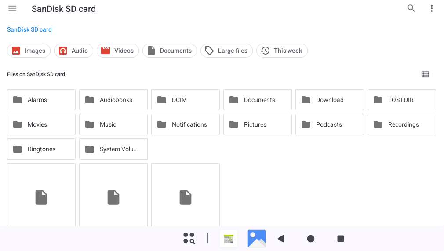Filter by This week chip
Screen dimensions: 444x251
pos(282,51)
